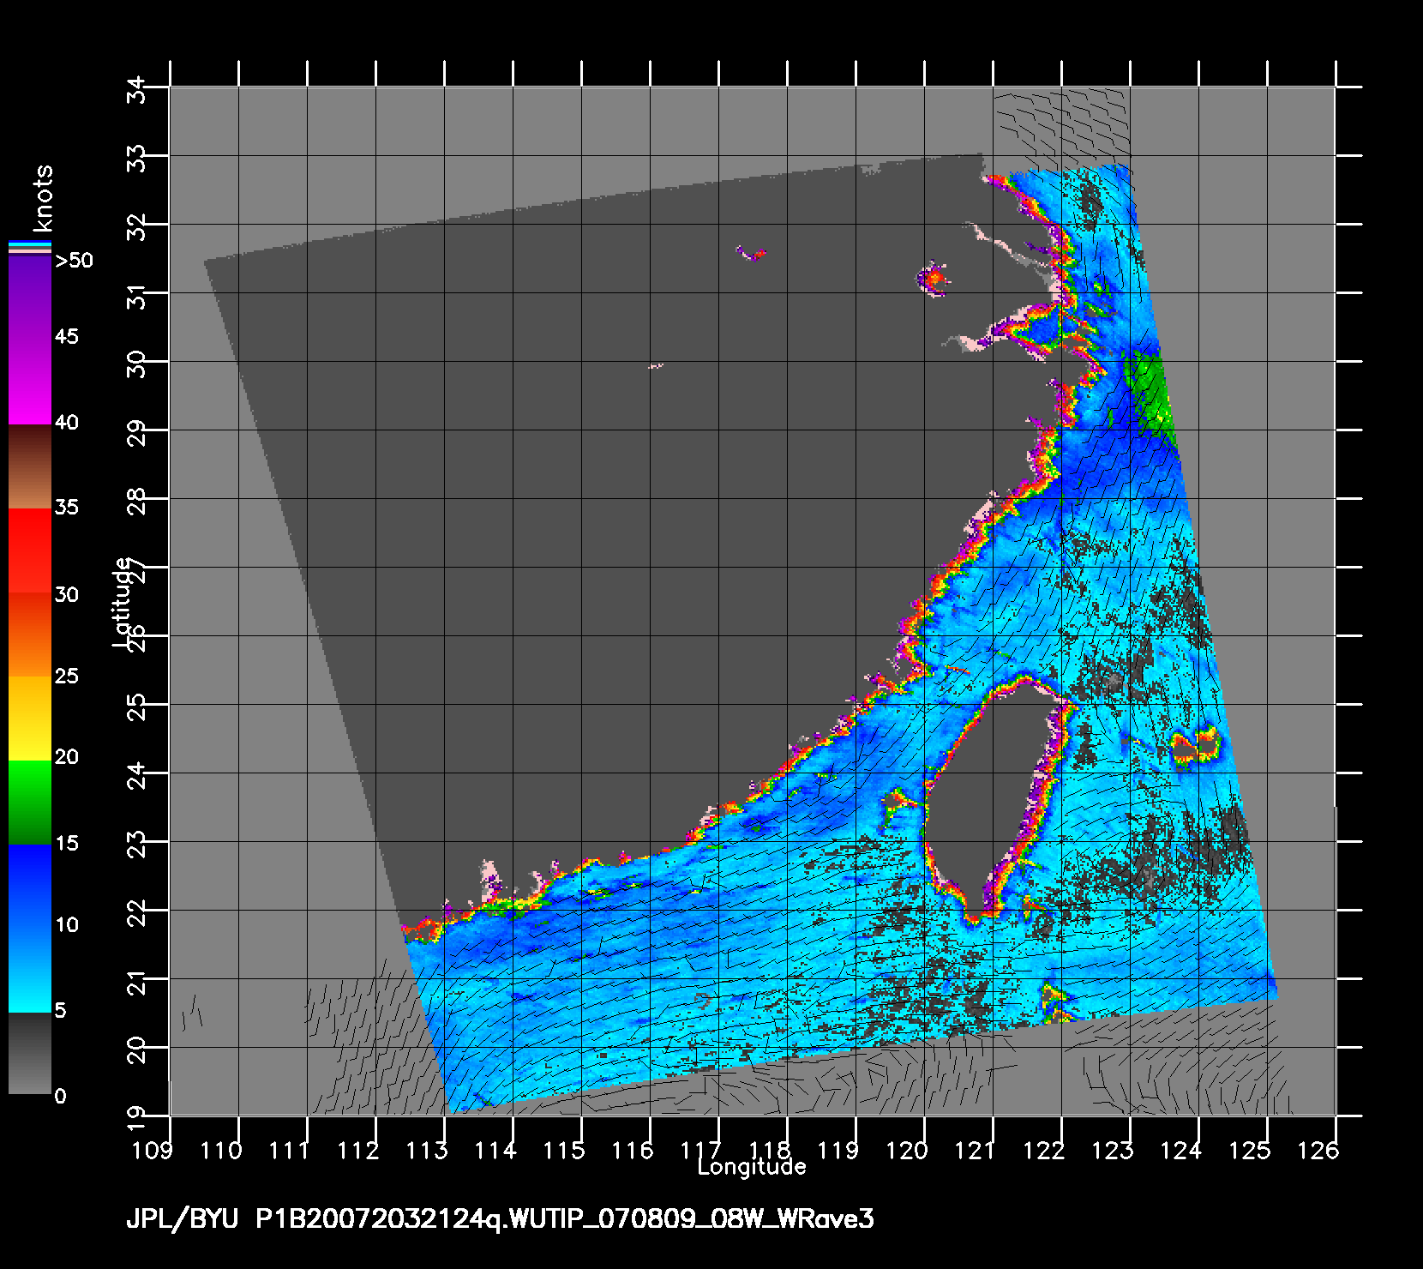The image size is (1423, 1269).
Task: Select the 'Latitude' axis title
Action: pos(123,601)
